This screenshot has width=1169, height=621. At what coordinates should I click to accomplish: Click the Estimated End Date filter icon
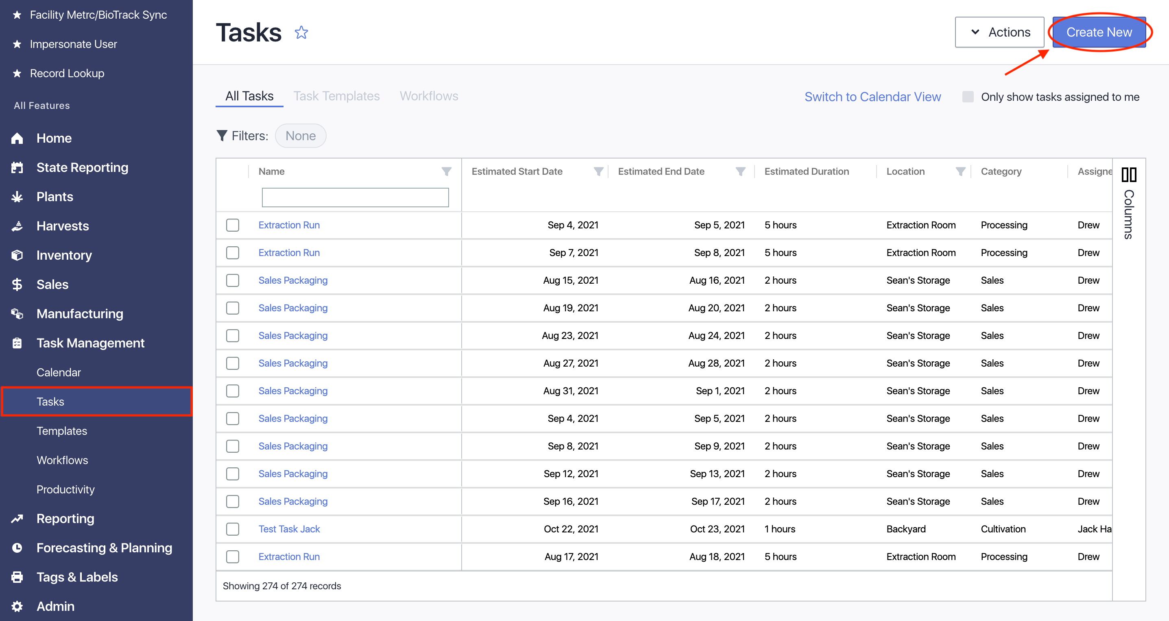(x=740, y=172)
